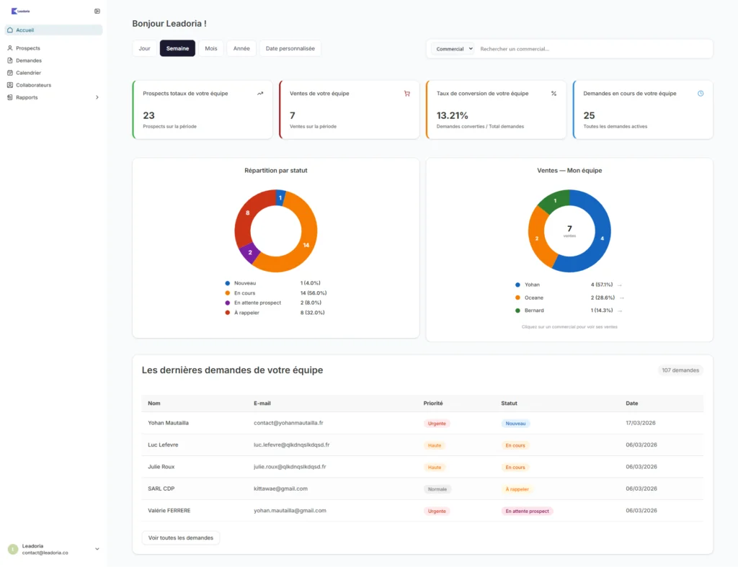Go to Calendrier in the sidebar

(28, 73)
